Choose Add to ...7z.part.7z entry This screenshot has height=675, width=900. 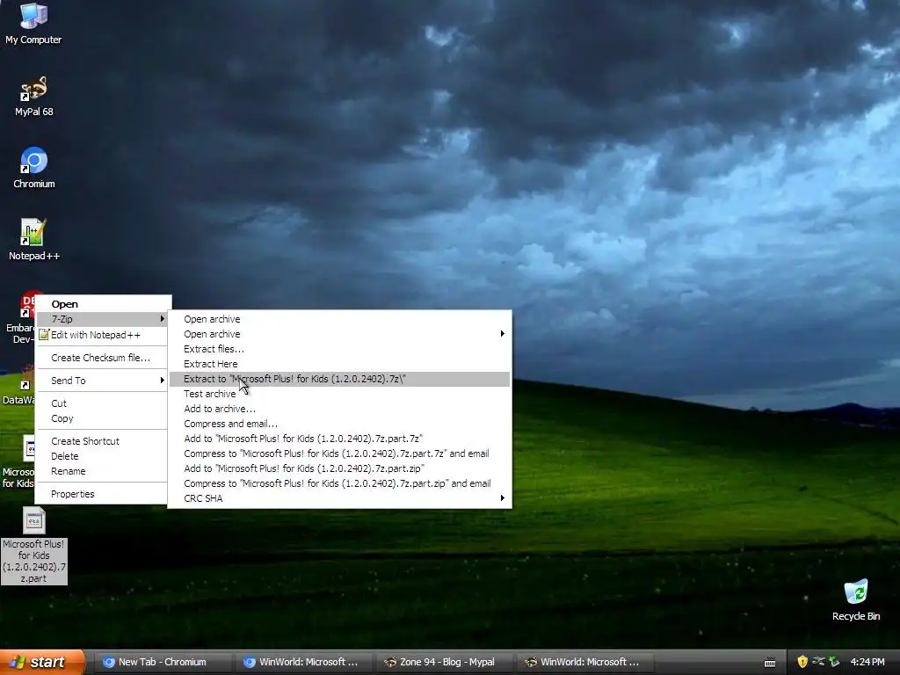[x=340, y=439]
